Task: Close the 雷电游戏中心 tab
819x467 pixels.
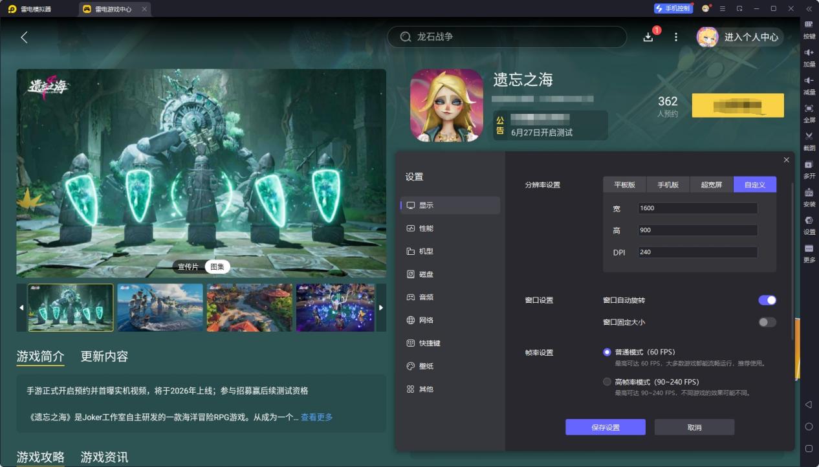Action: pos(144,9)
